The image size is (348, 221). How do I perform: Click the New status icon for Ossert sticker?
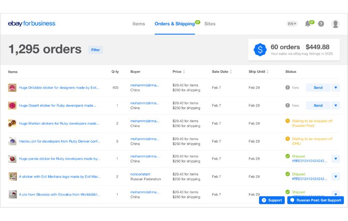point(288,105)
